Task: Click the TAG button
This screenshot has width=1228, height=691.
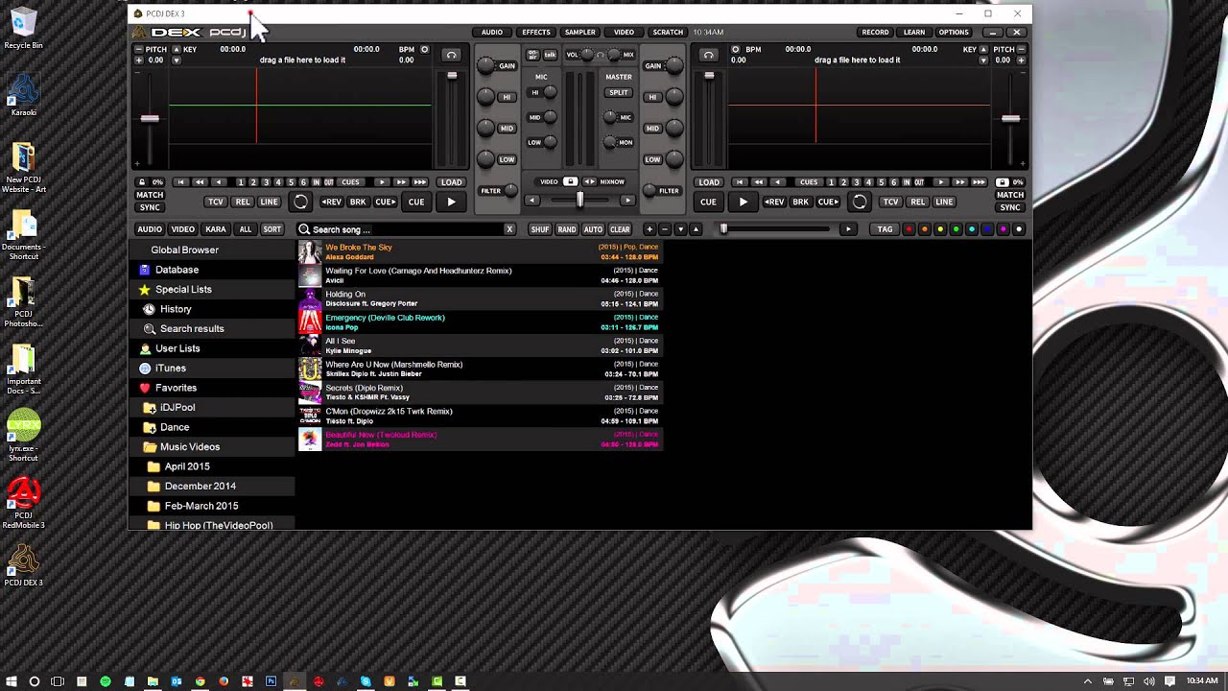Action: (x=885, y=229)
